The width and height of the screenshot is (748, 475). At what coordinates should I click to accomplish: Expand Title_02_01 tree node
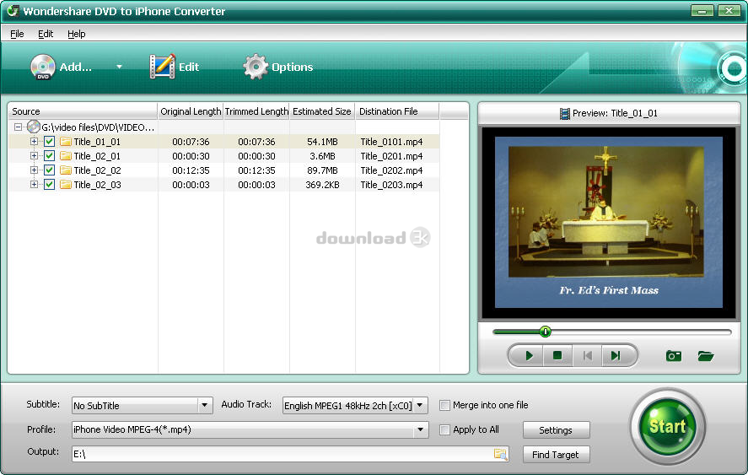pyautogui.click(x=34, y=155)
